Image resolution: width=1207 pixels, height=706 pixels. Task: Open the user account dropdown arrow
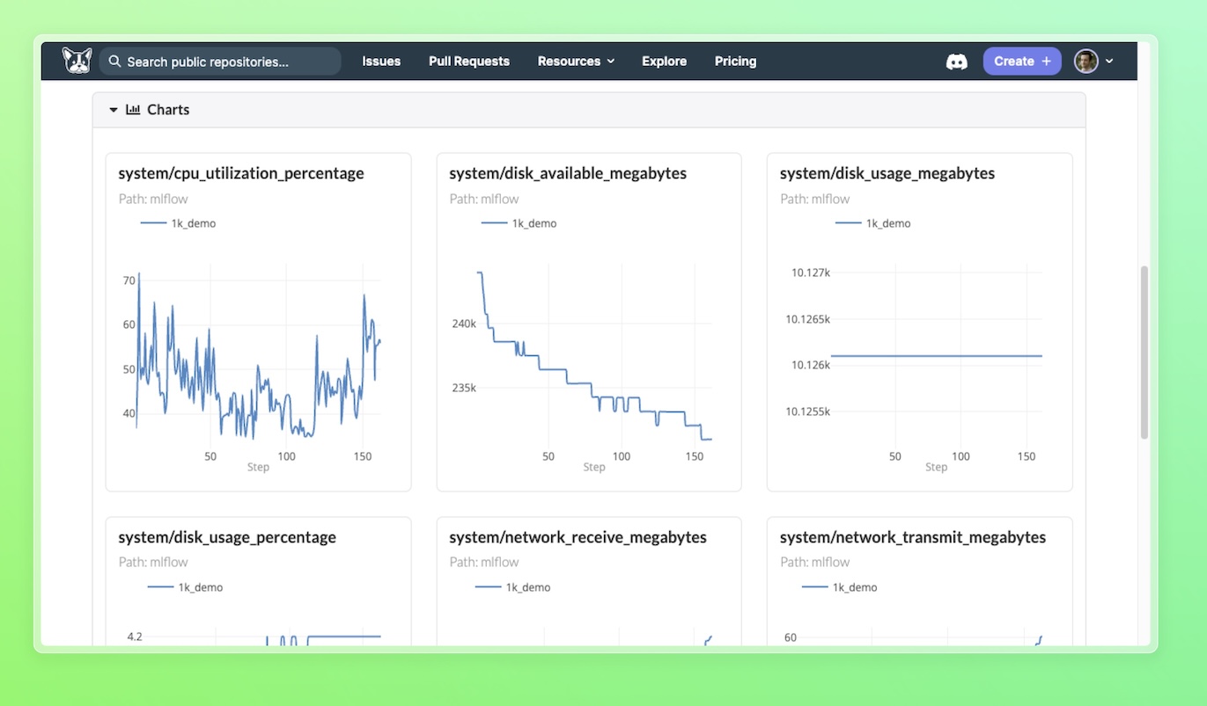[1109, 62]
